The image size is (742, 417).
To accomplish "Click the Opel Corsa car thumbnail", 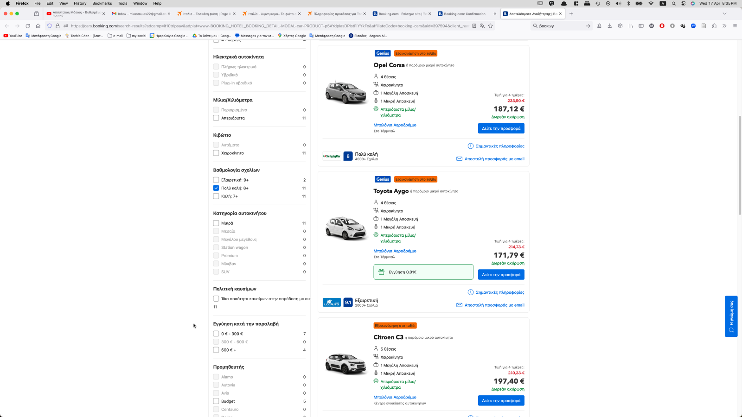I will 345,93.
